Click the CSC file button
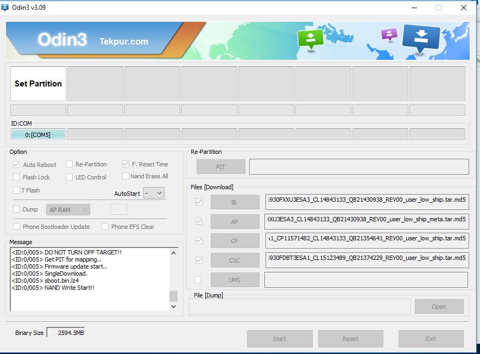480x354 pixels. [235, 260]
